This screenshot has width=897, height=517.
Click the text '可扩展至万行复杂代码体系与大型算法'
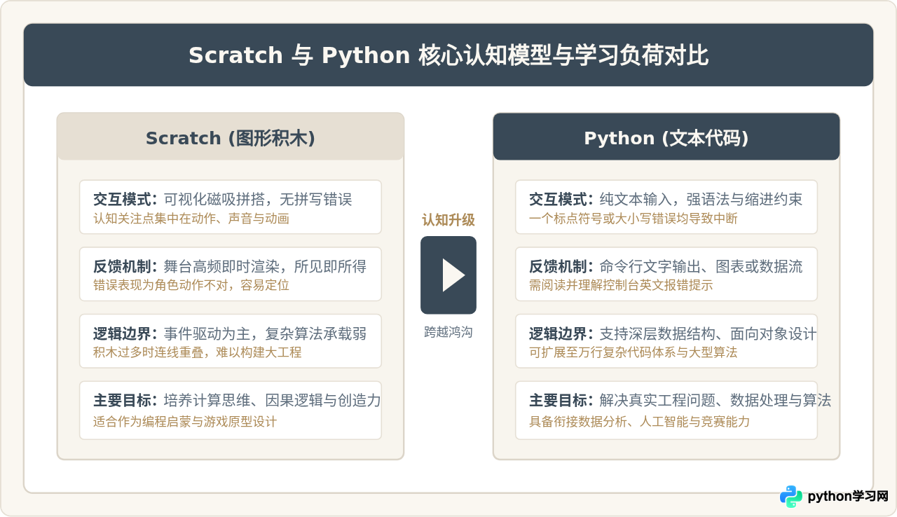click(634, 352)
